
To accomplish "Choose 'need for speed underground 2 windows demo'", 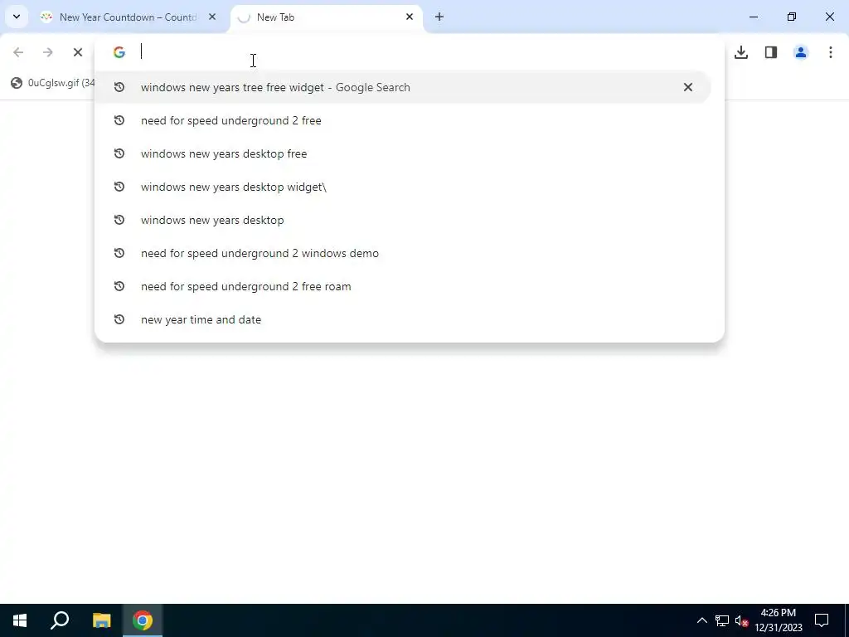I will [402, 253].
